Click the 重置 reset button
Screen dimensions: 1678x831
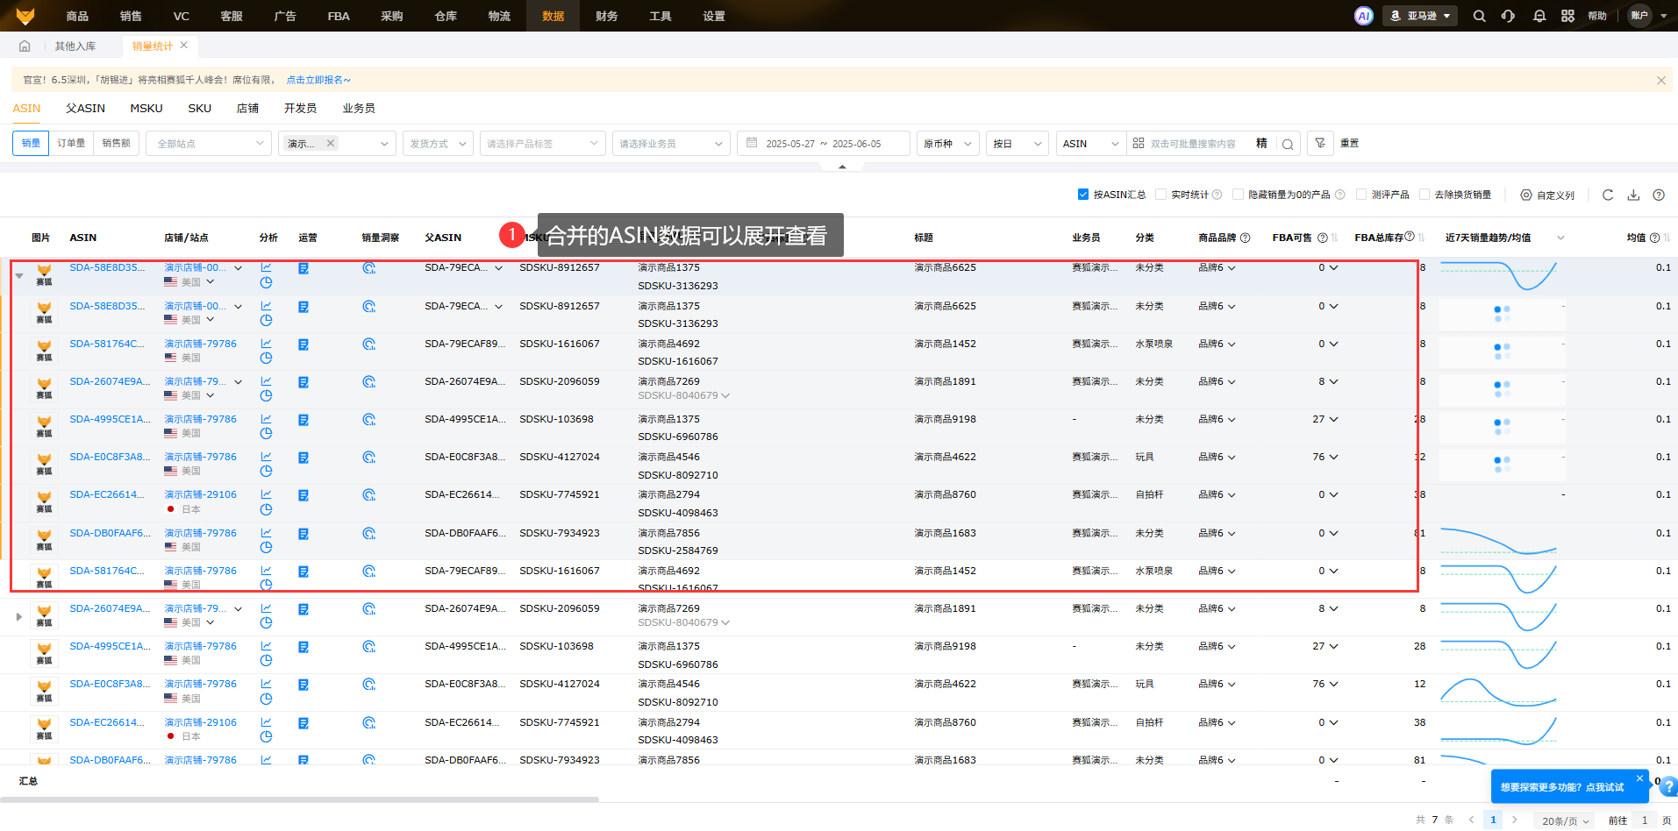point(1349,143)
